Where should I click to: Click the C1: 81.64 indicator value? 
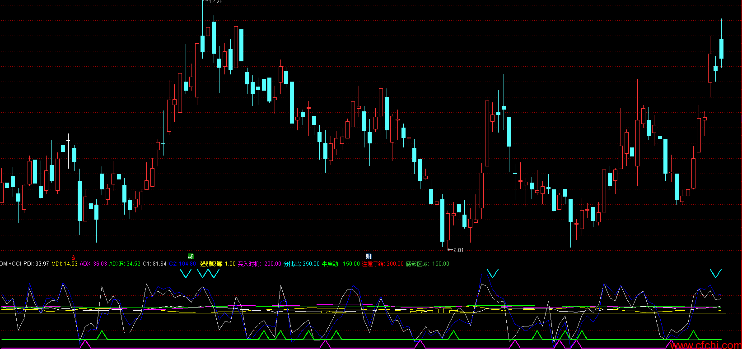[154, 264]
